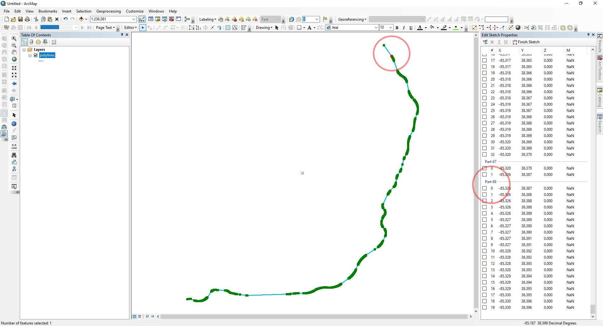Select the Edit tool in Editor toolbar
Screen dimensions: 603x326
coord(143,28)
